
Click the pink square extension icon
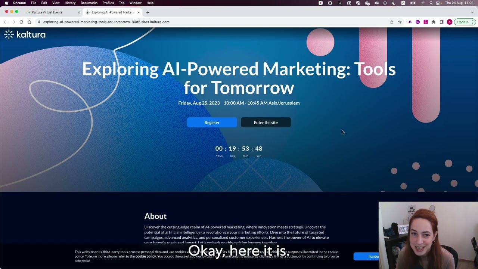[425, 22]
